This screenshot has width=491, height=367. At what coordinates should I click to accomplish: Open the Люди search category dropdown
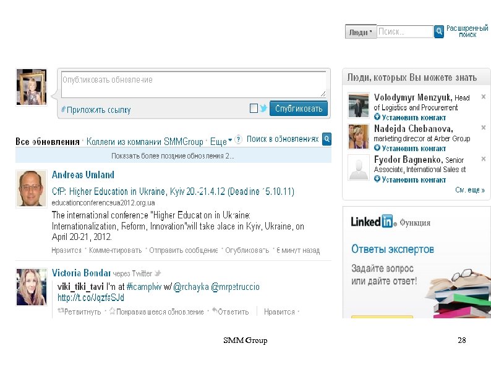pos(361,32)
